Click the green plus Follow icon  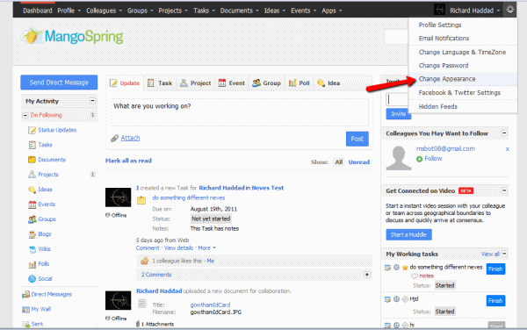click(x=419, y=159)
